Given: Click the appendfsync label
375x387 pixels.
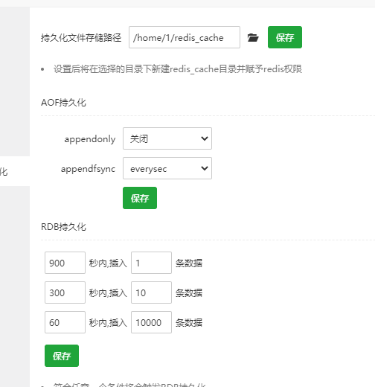Looking at the screenshot, I should point(88,169).
